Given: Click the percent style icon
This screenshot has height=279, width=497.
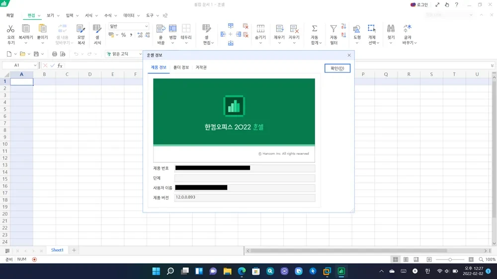Looking at the screenshot, I should coord(123,35).
